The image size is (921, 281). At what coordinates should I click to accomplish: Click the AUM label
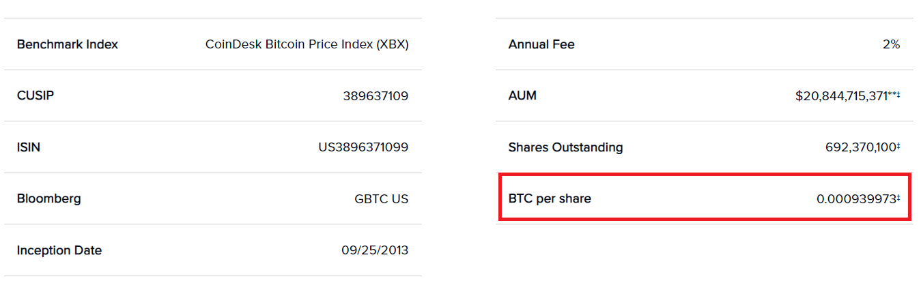(x=522, y=95)
